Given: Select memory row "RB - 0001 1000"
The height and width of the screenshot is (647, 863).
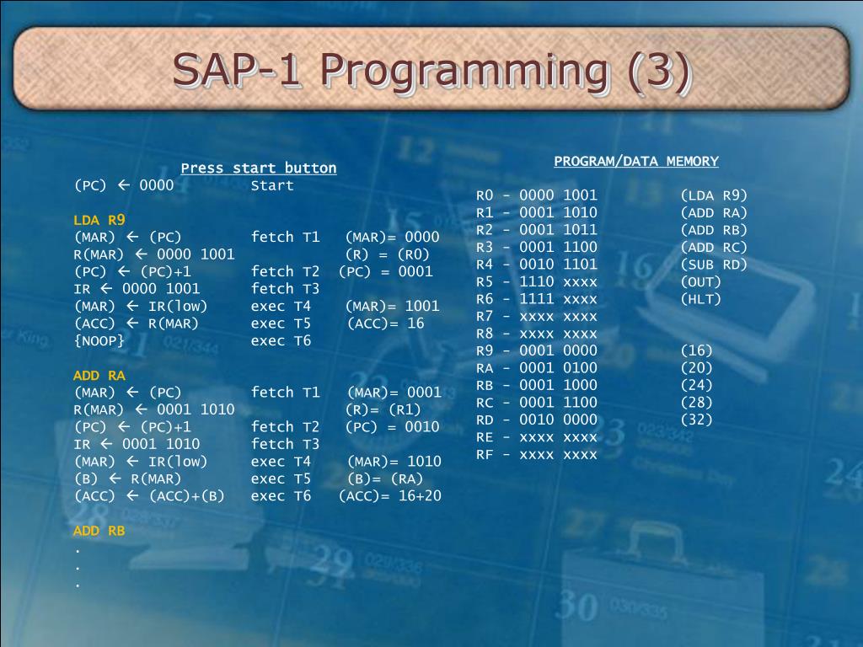Looking at the screenshot, I should click(x=537, y=385).
